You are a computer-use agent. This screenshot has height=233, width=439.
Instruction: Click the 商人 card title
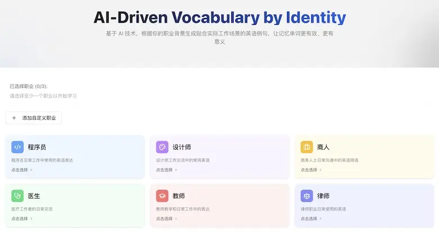[x=323, y=147]
